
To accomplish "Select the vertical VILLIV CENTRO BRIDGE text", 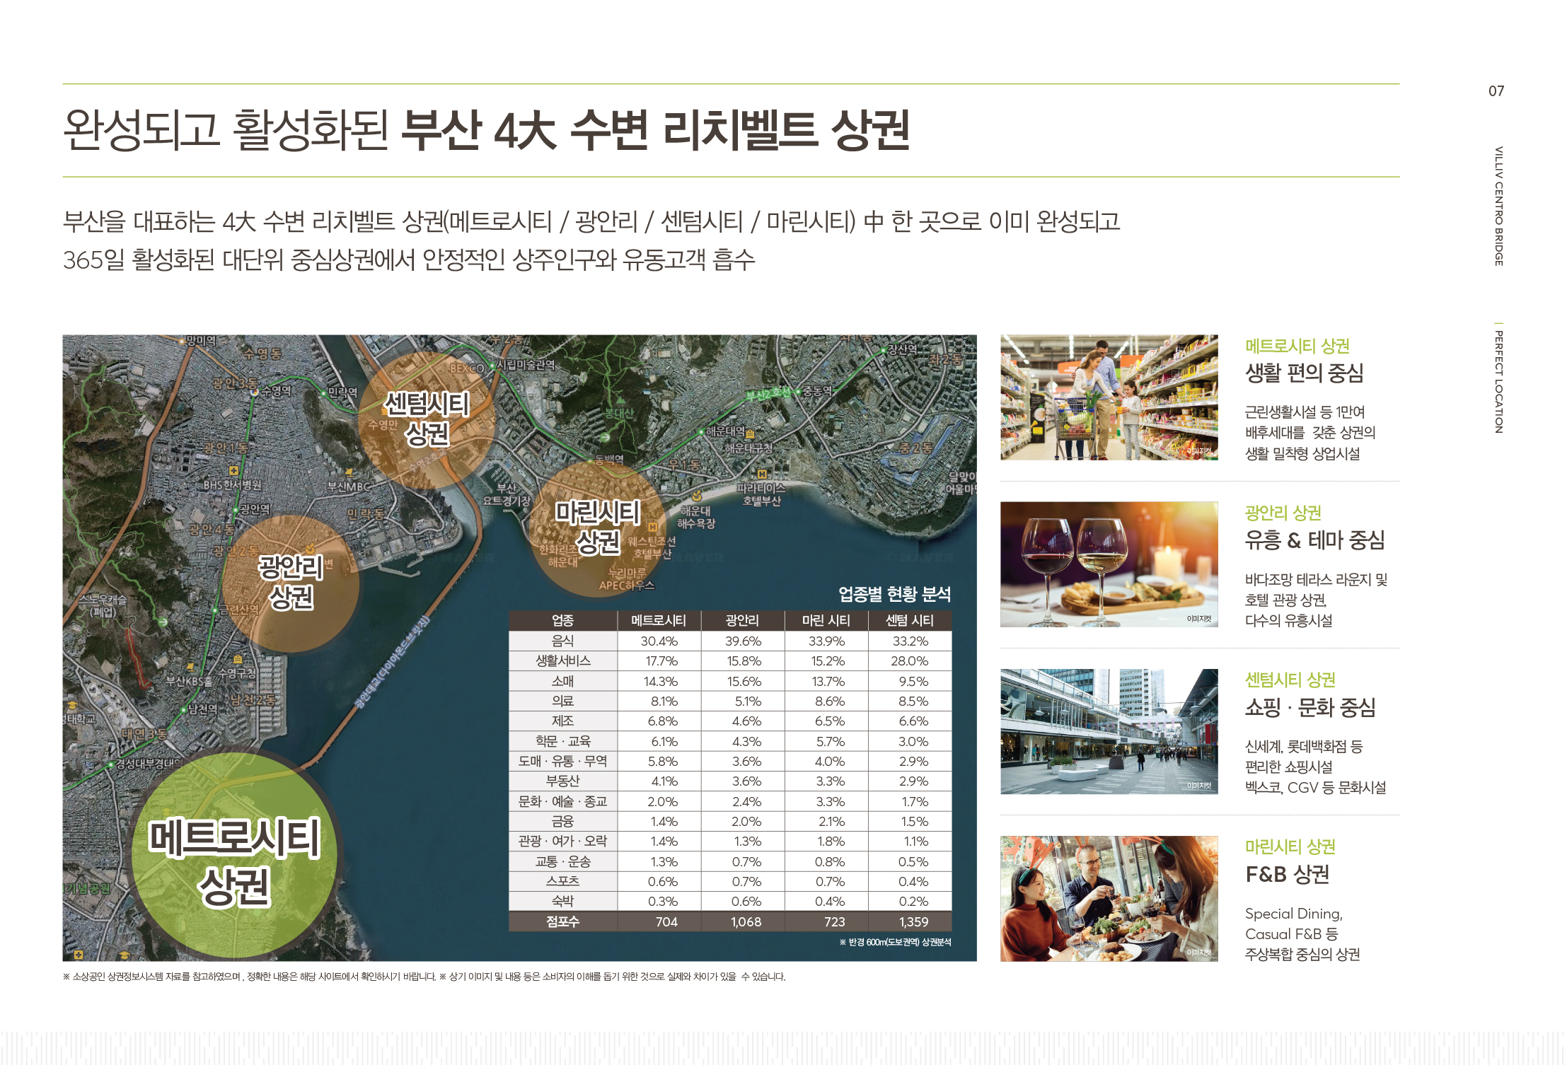I will click(x=1498, y=206).
